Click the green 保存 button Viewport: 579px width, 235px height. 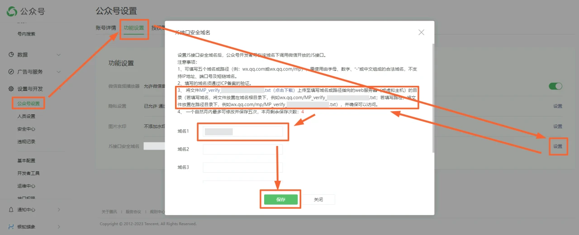[x=281, y=199]
